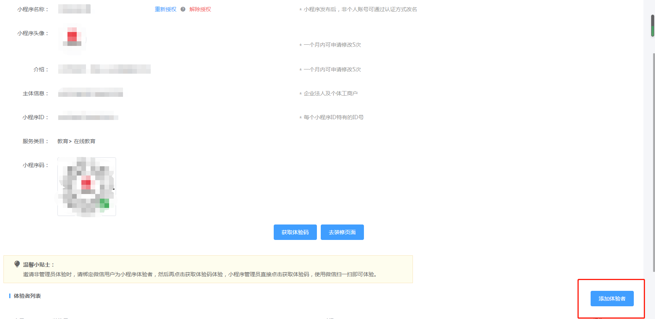Click the 教育> 在线教育 service category text
This screenshot has width=655, height=319.
76,141
